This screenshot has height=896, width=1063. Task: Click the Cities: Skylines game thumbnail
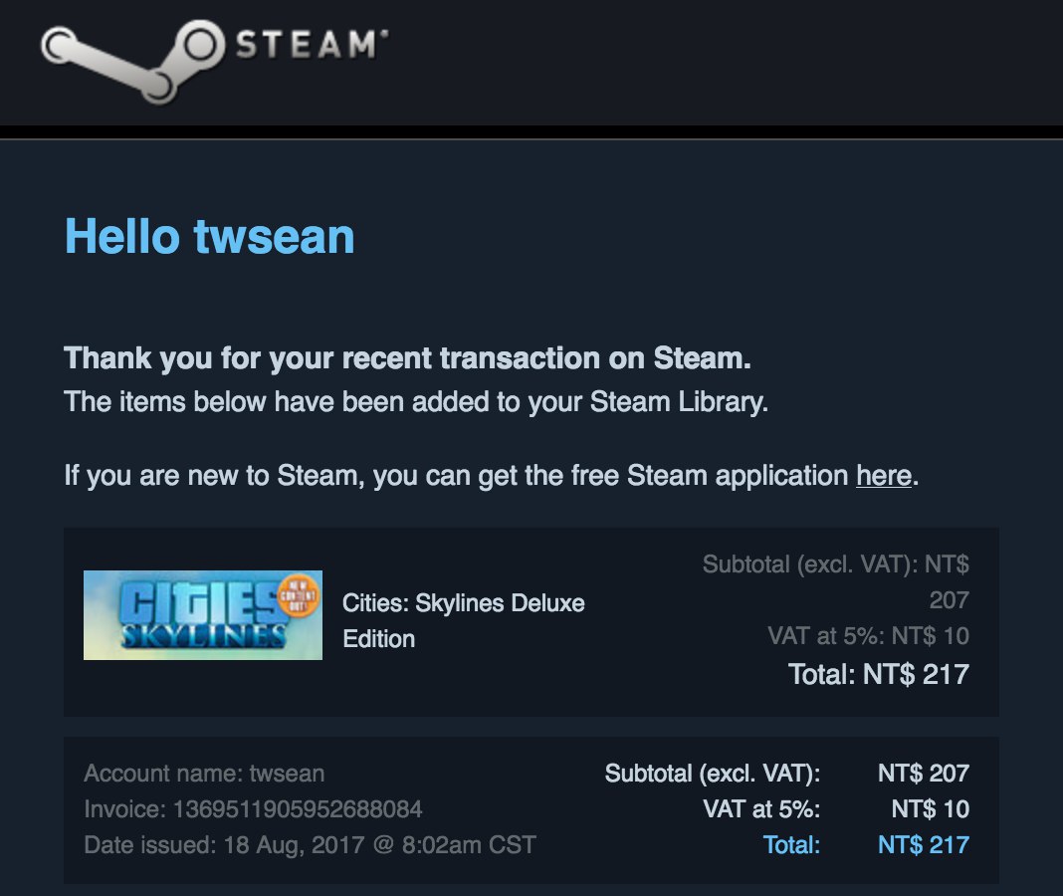pyautogui.click(x=203, y=615)
